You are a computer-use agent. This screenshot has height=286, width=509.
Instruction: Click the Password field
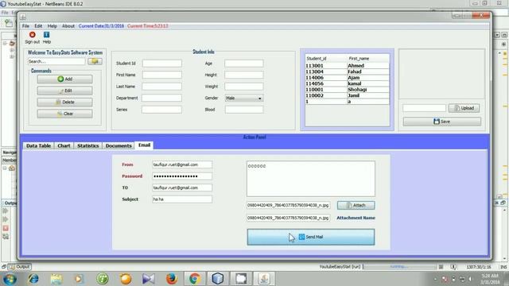tap(182, 176)
